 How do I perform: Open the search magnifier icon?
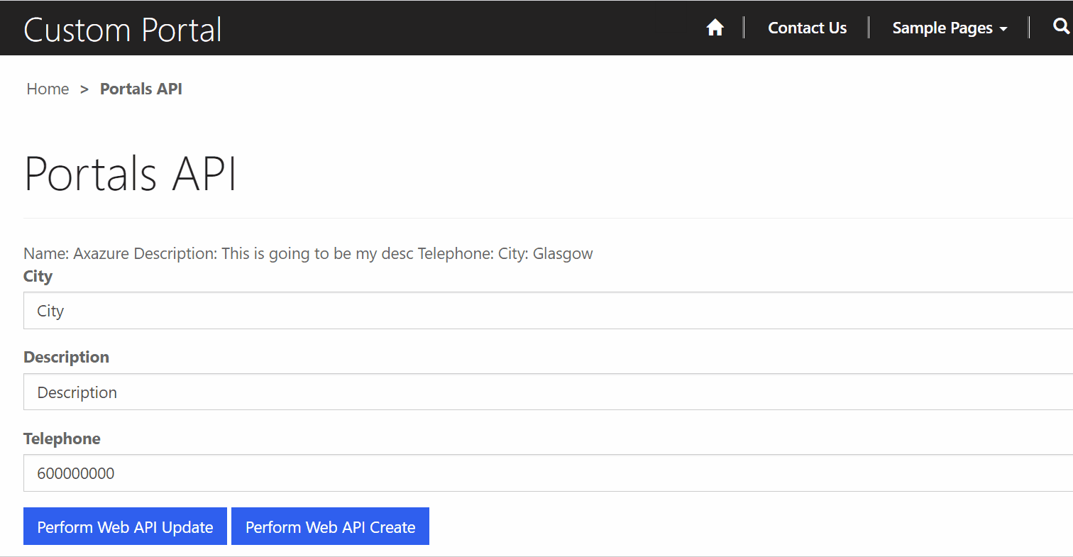(x=1061, y=27)
